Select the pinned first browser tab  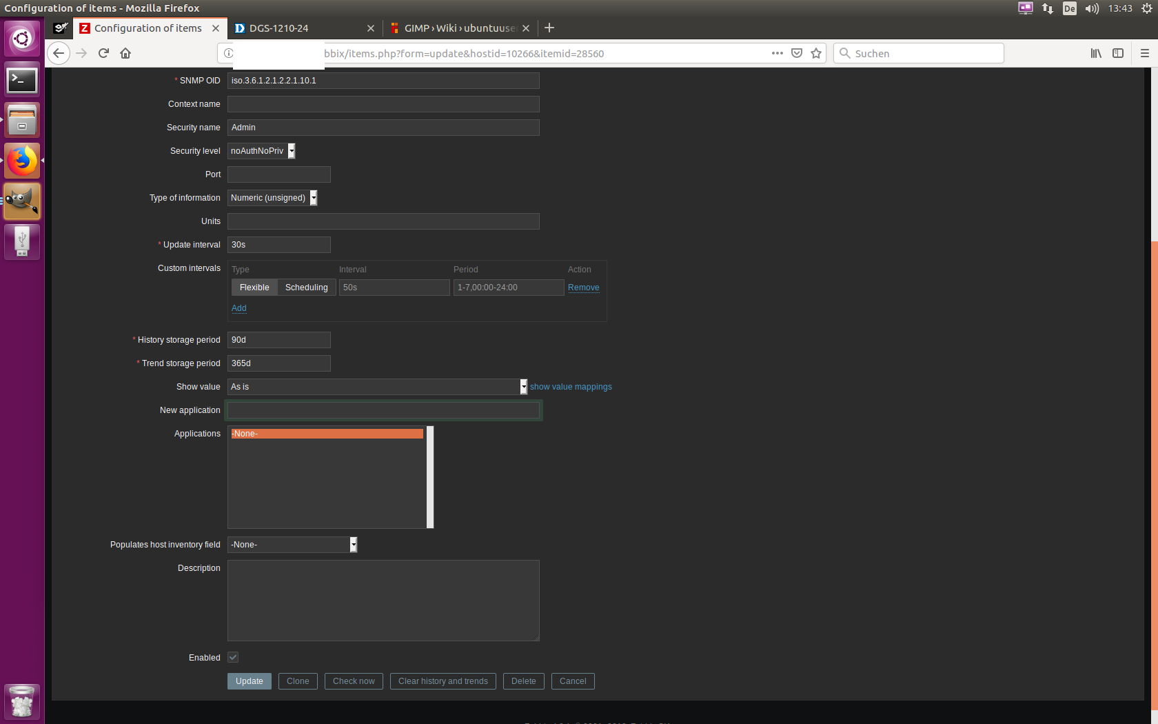pyautogui.click(x=61, y=28)
